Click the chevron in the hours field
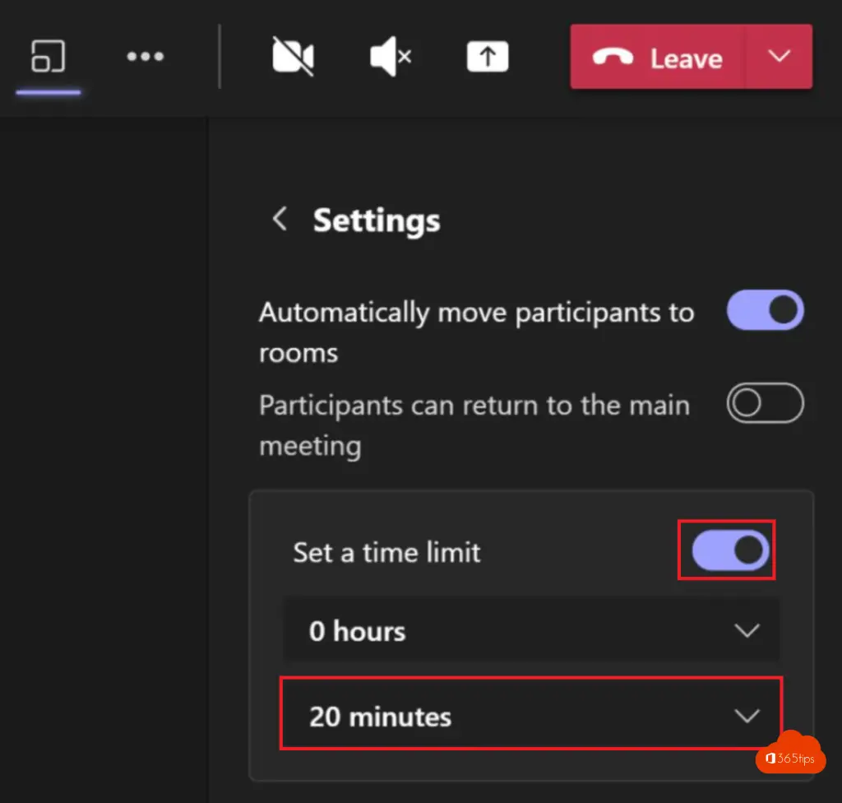This screenshot has width=842, height=803. pyautogui.click(x=747, y=631)
